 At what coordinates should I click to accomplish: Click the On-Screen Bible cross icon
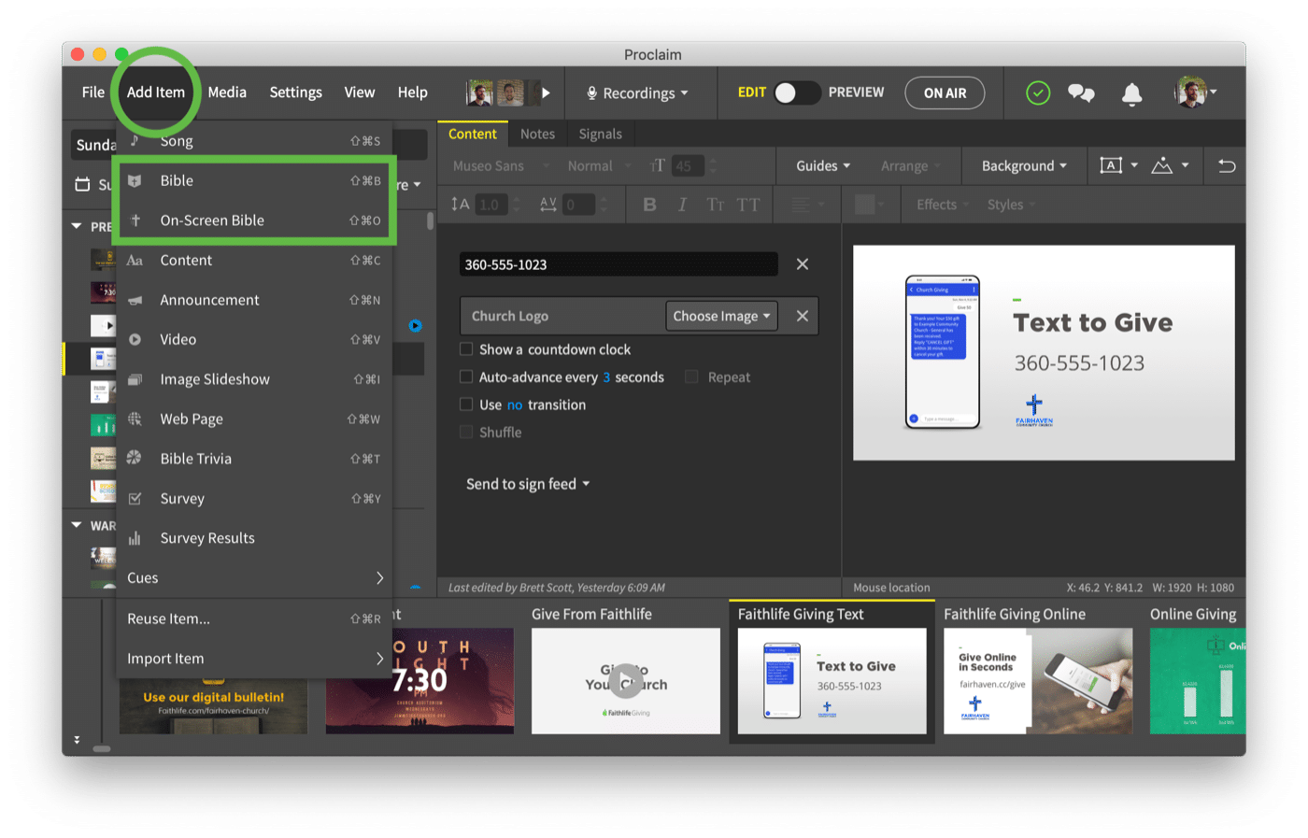(135, 220)
